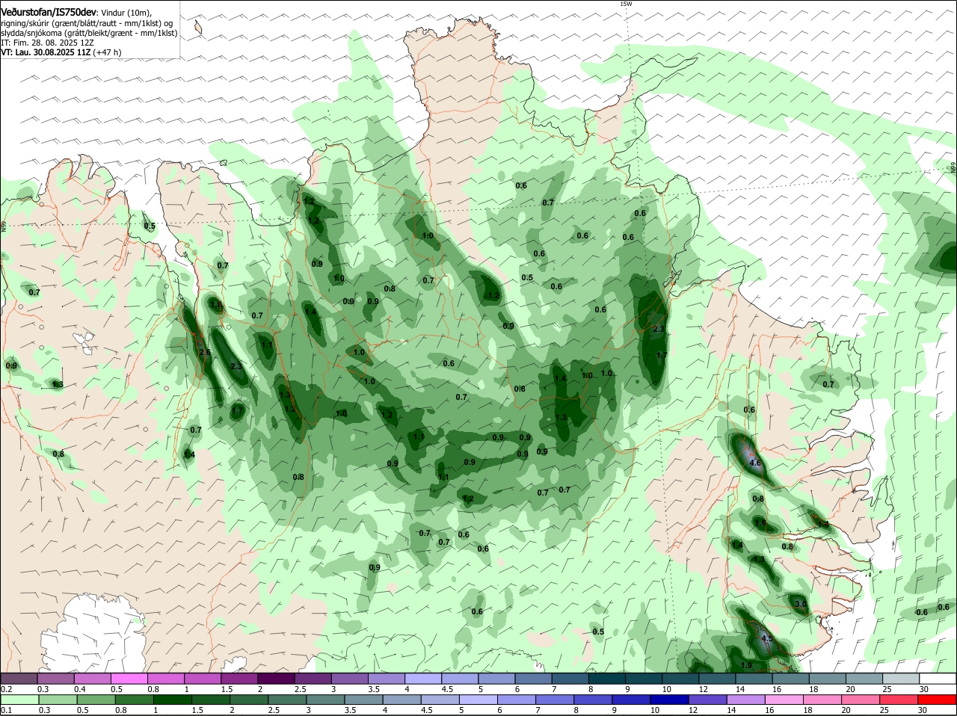The height and width of the screenshot is (716, 957).
Task: Pick top-row lavender swatch between 4 and 4.5
Action: [x=423, y=679]
